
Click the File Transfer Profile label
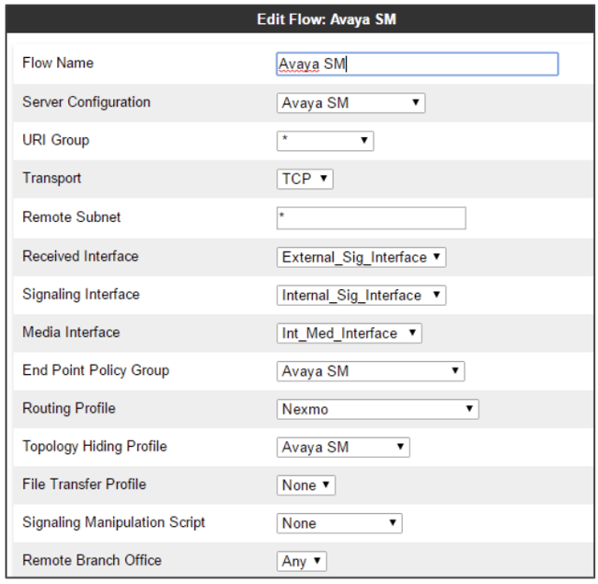coord(85,484)
